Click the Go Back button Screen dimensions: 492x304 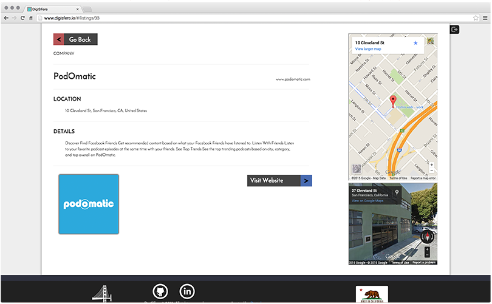click(x=75, y=39)
